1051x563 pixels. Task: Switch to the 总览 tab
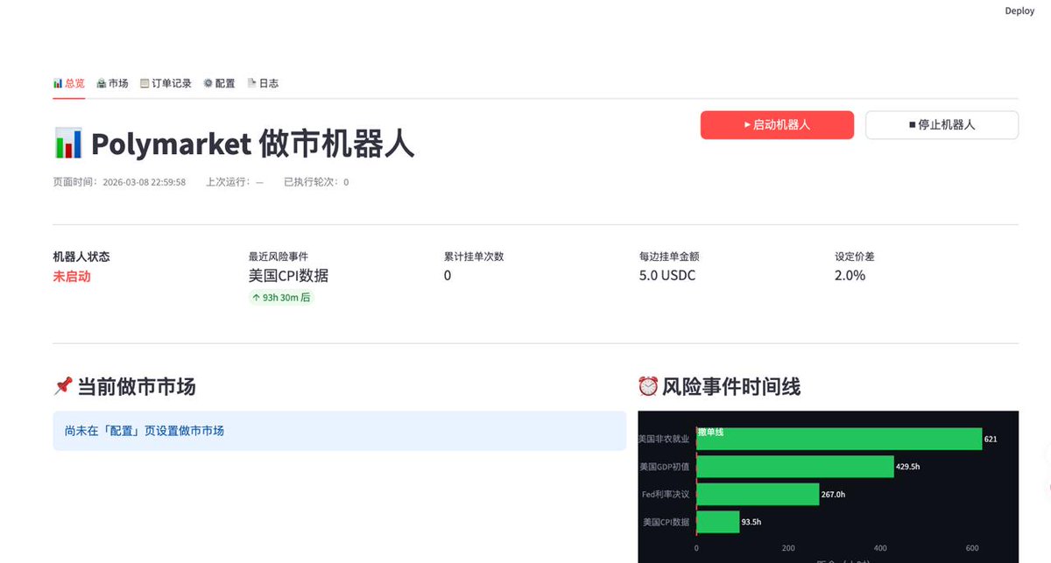coord(69,83)
